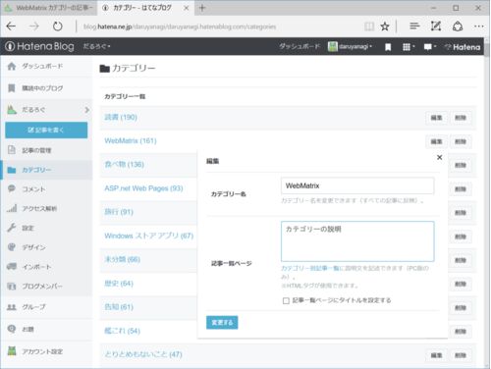Click the blue 変更する button
Screen dimensions: 491x369
click(222, 323)
